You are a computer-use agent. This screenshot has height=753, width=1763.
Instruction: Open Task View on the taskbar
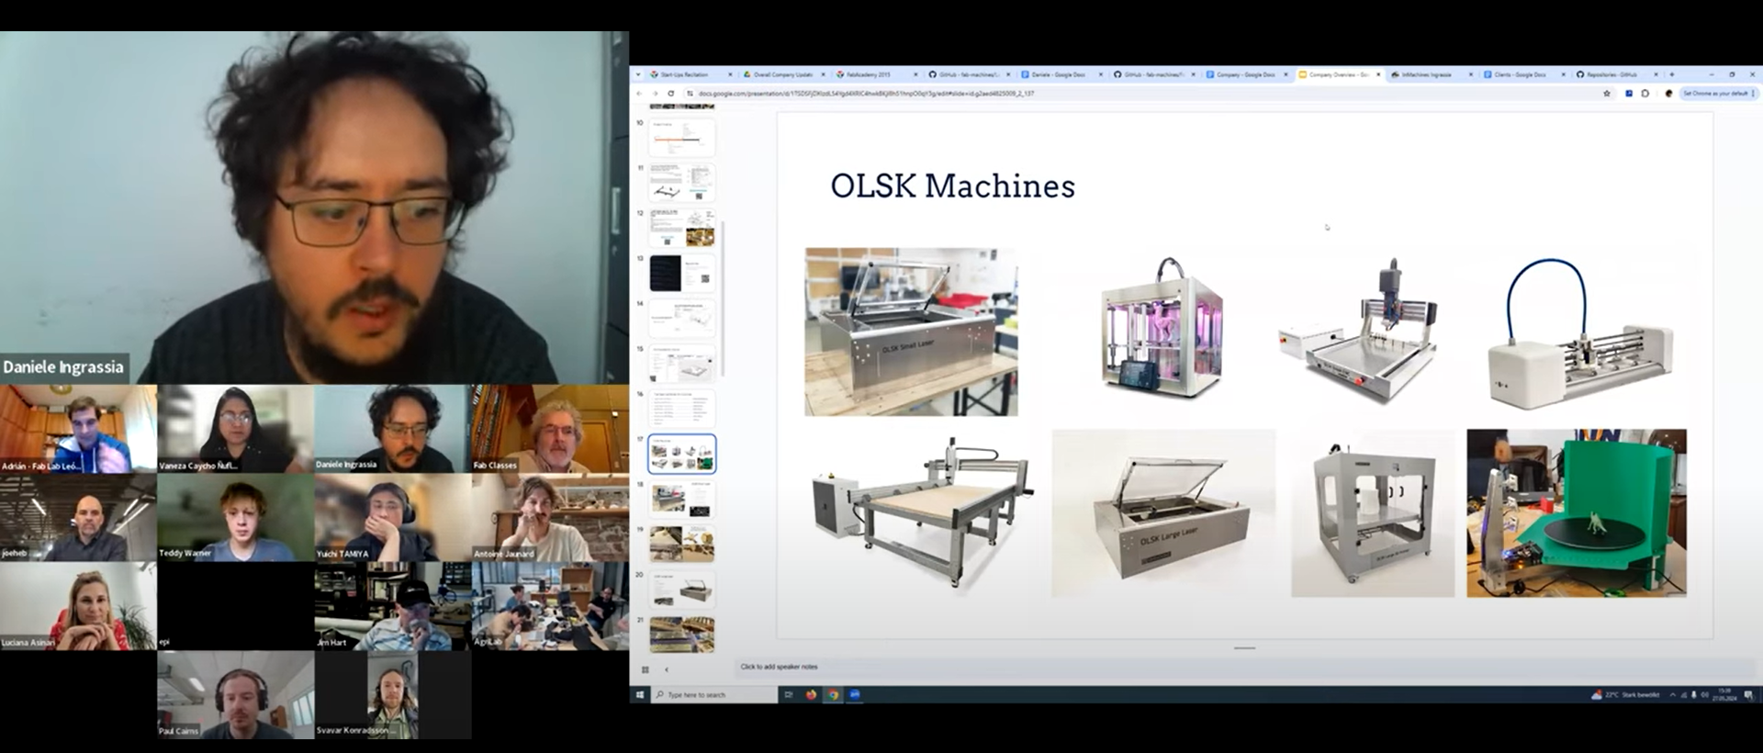[788, 695]
